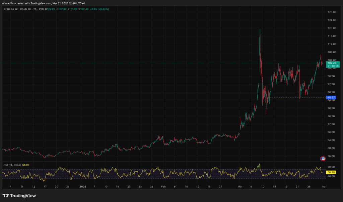Click the yellow 56.95 RSI axis label

point(331,172)
